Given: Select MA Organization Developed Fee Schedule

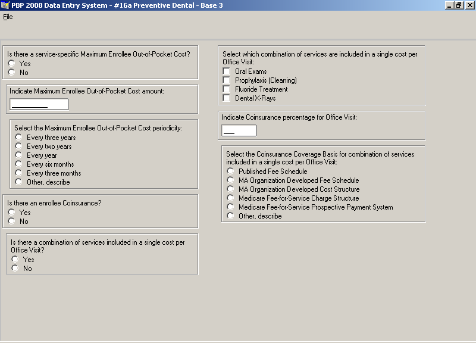Looking at the screenshot, I should click(230, 180).
